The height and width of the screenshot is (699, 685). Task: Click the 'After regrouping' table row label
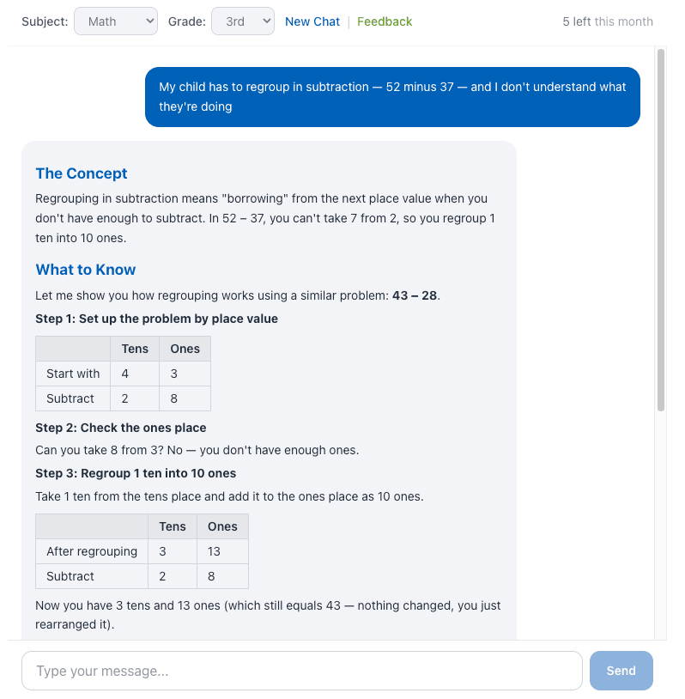coord(92,551)
